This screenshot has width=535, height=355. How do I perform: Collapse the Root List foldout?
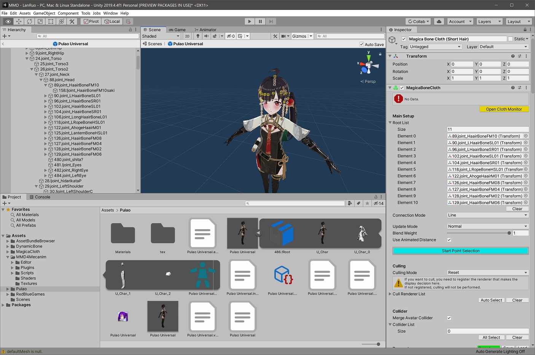[390, 123]
